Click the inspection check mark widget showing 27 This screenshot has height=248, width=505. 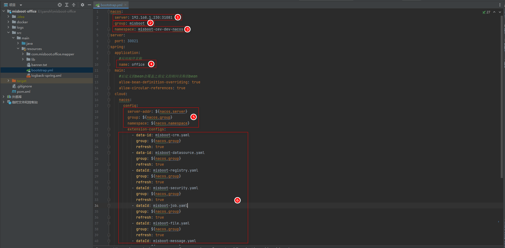click(486, 12)
